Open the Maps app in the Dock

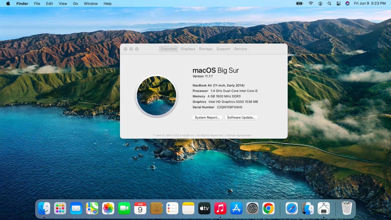(x=92, y=208)
